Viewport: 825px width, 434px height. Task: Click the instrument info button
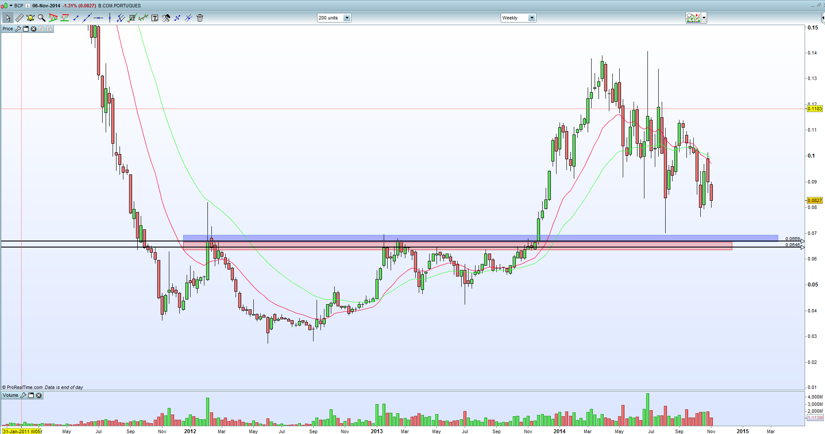28,6
